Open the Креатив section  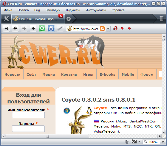click(x=69, y=74)
